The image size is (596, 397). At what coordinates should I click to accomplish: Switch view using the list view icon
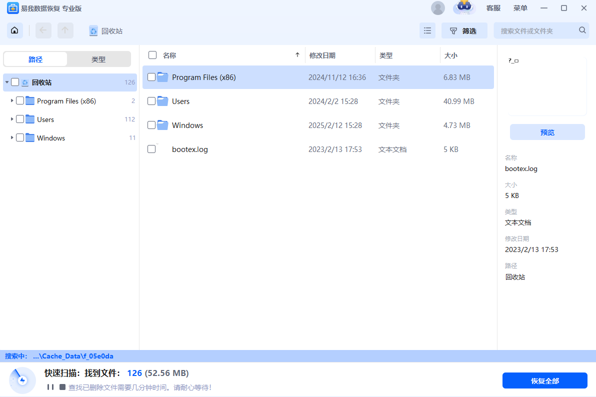(x=427, y=30)
